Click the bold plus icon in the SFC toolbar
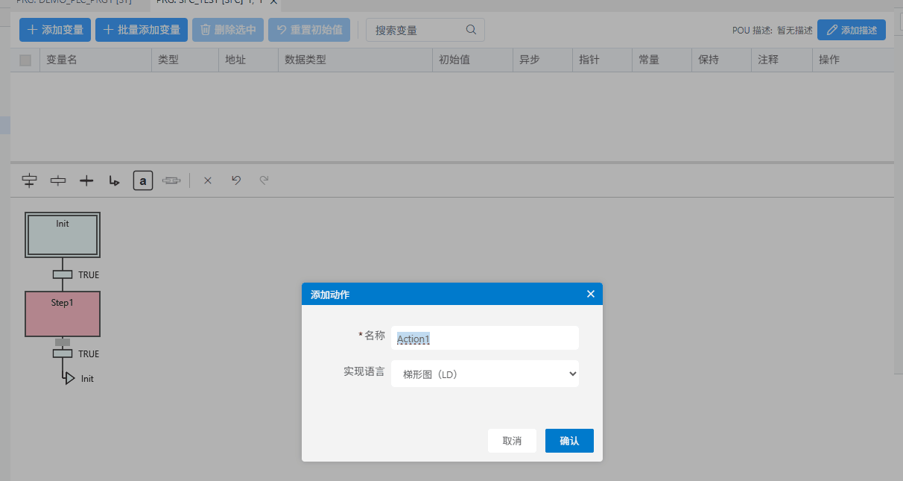The width and height of the screenshot is (903, 481). tap(86, 180)
